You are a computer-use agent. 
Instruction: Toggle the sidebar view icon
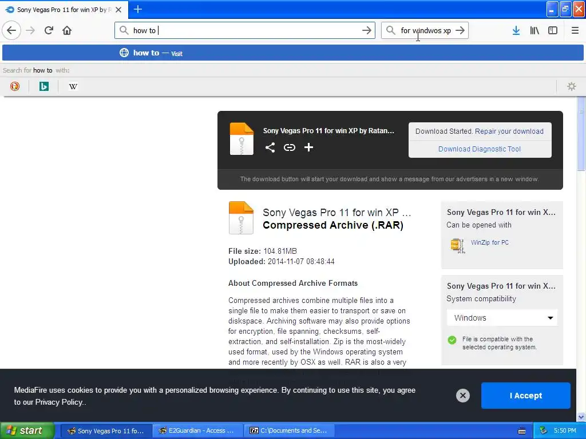pos(553,30)
